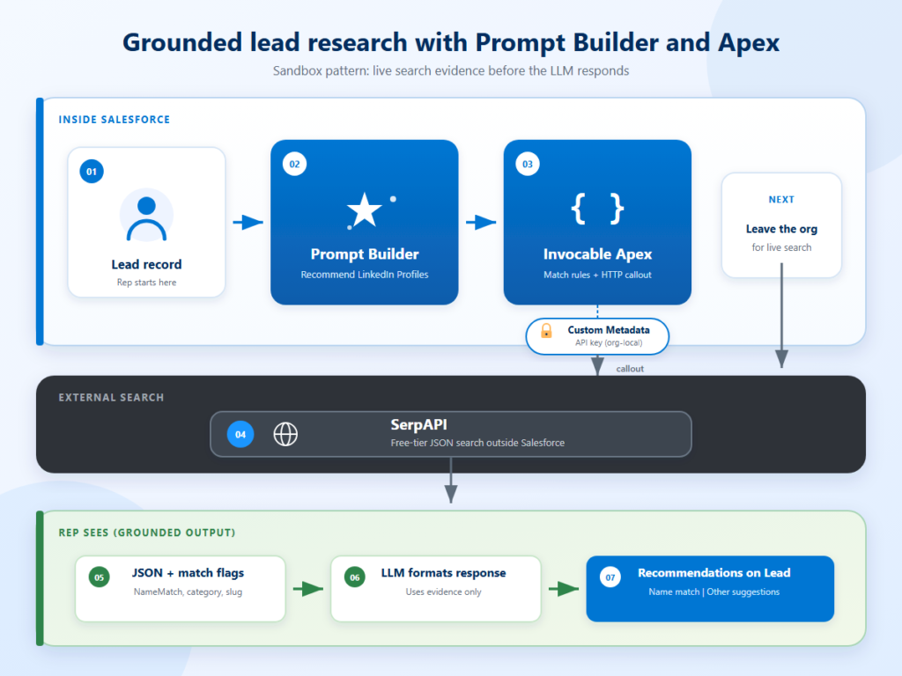Select the LLM formats response card
This screenshot has height=676, width=902.
pyautogui.click(x=435, y=589)
